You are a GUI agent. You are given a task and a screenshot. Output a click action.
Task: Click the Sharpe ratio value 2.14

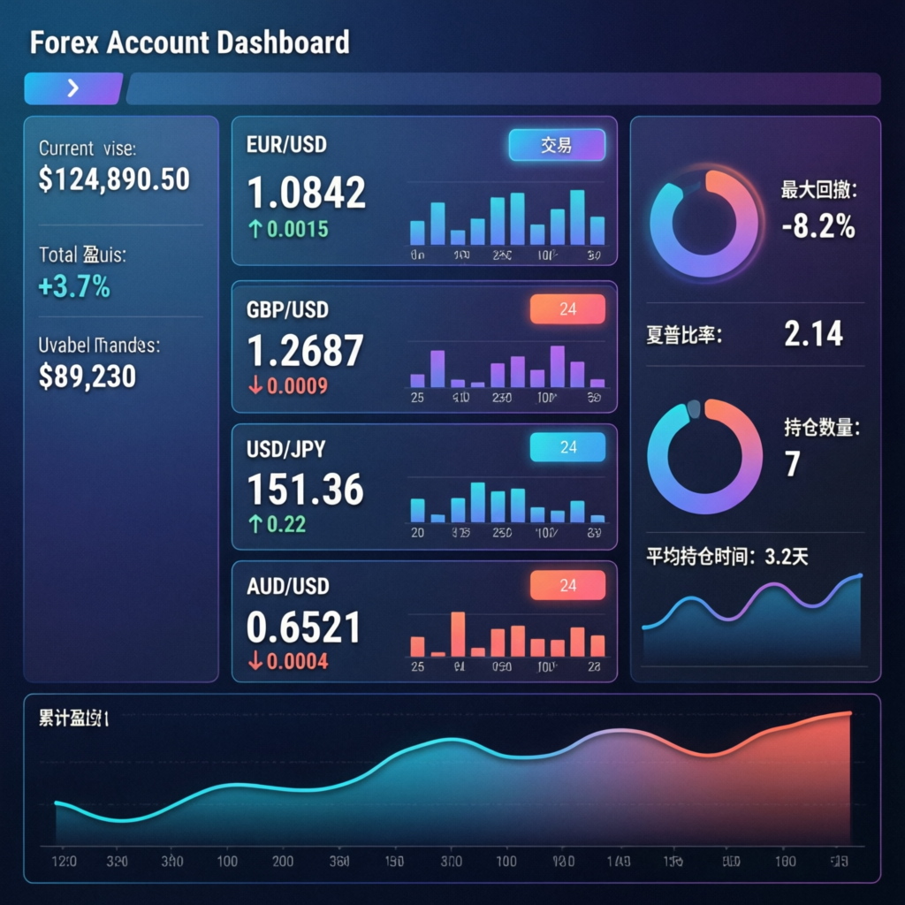(813, 333)
